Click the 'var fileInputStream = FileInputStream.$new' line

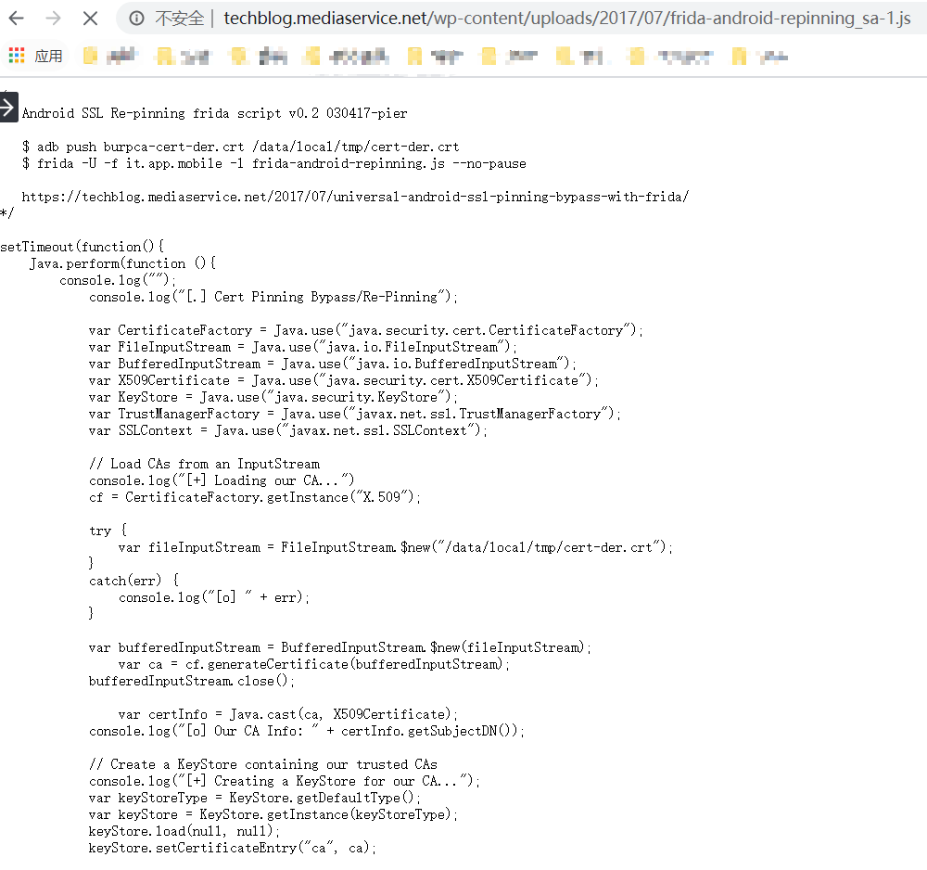coord(396,547)
